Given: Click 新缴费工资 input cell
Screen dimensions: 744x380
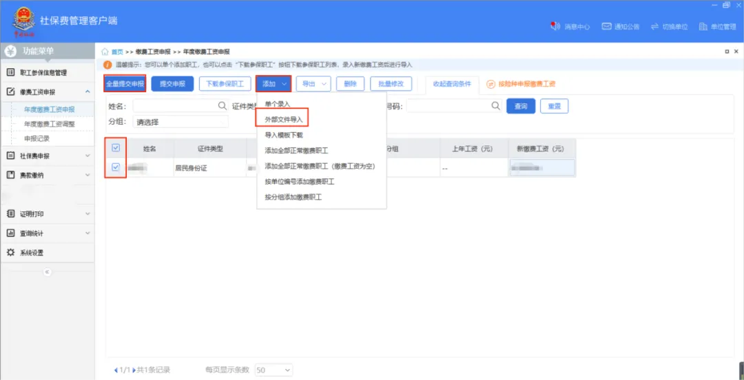Looking at the screenshot, I should tap(541, 167).
